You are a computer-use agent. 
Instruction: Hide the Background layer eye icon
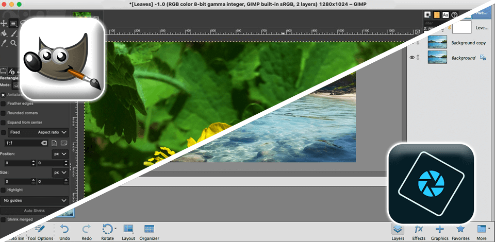(x=411, y=57)
